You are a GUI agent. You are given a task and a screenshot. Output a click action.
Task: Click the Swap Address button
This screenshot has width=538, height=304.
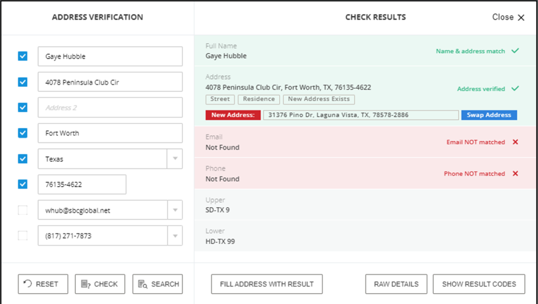click(489, 115)
